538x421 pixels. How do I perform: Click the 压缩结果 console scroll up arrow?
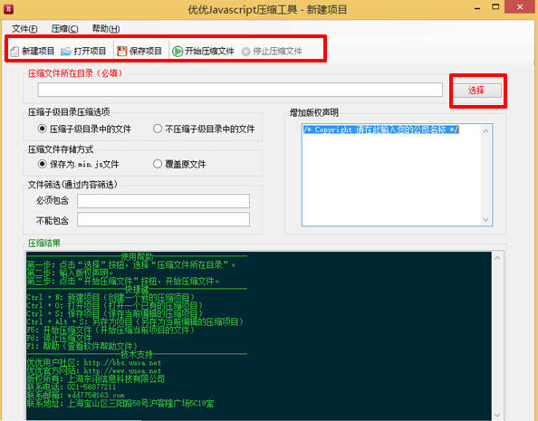(x=497, y=258)
